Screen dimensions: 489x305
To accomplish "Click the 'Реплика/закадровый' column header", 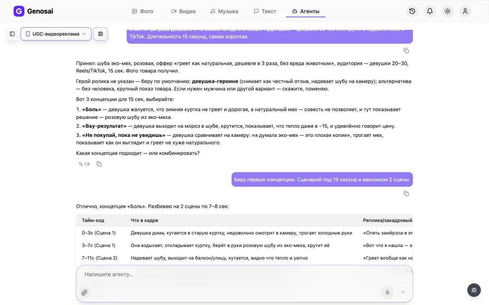I will (x=388, y=220).
